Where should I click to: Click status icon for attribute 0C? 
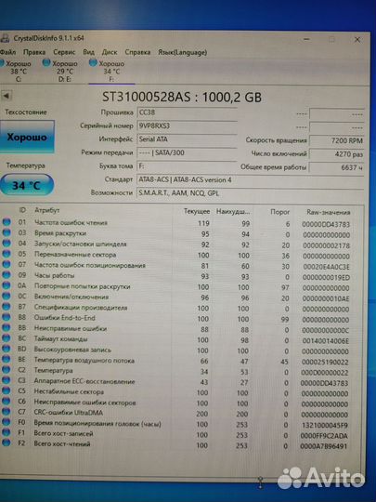pyautogui.click(x=6, y=297)
